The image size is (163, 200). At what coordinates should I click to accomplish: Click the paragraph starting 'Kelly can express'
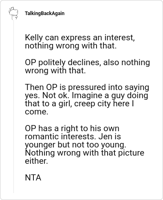pos(80,42)
